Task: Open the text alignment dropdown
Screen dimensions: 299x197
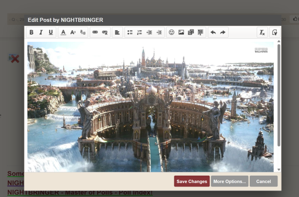Action: pyautogui.click(x=117, y=32)
